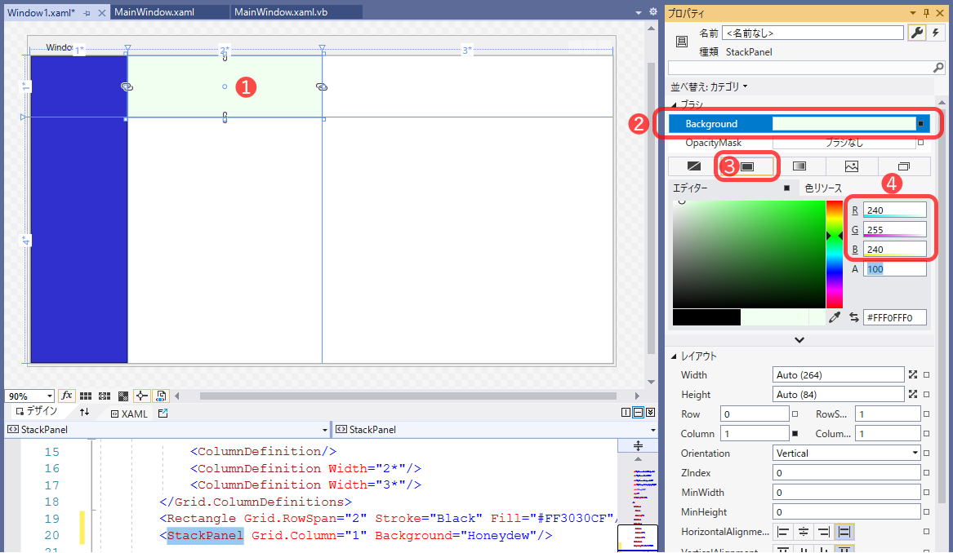
Task: Select the no-brush icon
Action: coord(693,166)
